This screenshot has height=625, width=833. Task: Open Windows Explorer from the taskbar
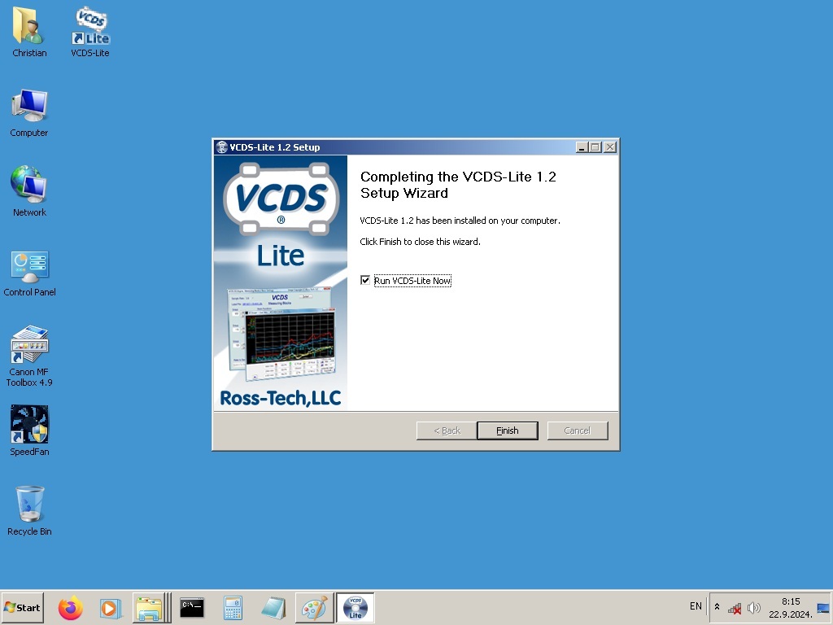pos(150,608)
